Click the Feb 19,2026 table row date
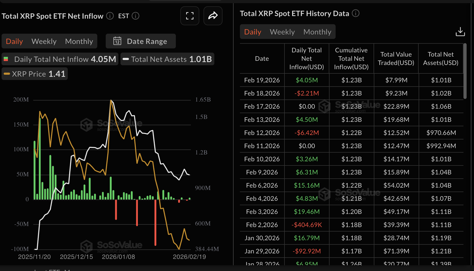The height and width of the screenshot is (271, 474). [262, 80]
